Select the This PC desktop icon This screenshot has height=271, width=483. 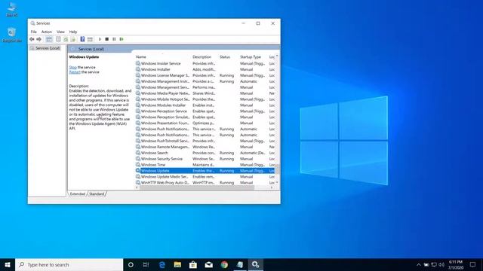click(12, 9)
